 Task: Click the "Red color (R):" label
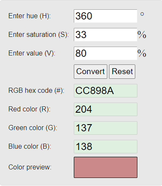point(29,109)
